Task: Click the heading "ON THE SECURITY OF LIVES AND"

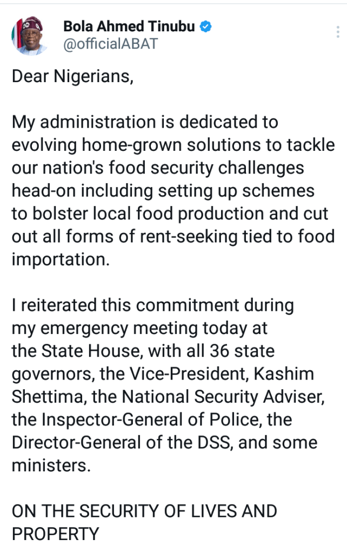Action: click(144, 511)
